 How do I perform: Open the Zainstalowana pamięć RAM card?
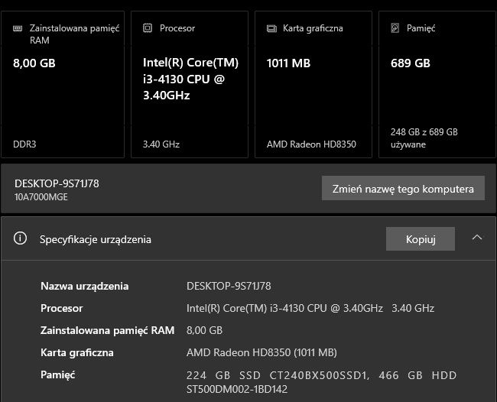(x=63, y=84)
